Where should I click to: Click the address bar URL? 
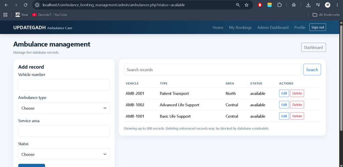tap(114, 5)
